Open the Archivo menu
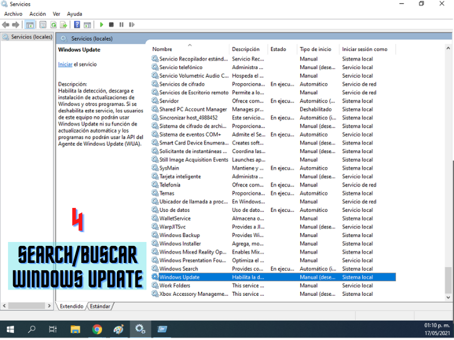The width and height of the screenshot is (454, 340). click(x=13, y=14)
